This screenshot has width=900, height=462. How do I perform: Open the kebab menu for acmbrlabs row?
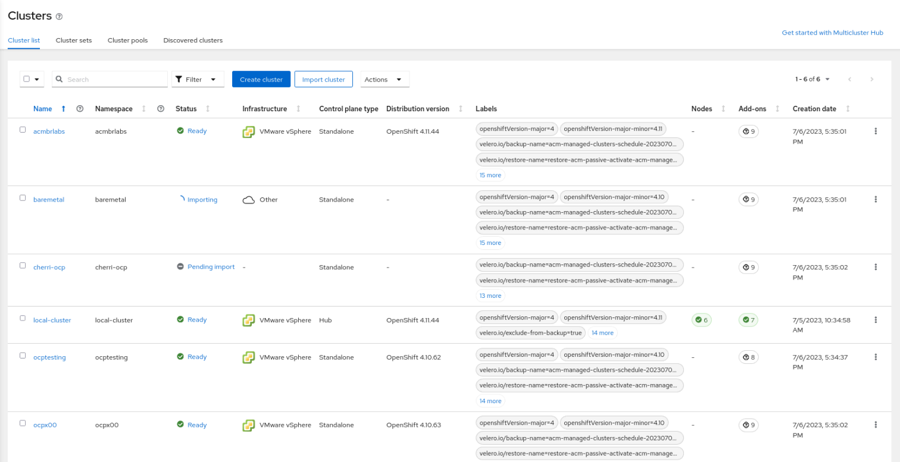(876, 131)
